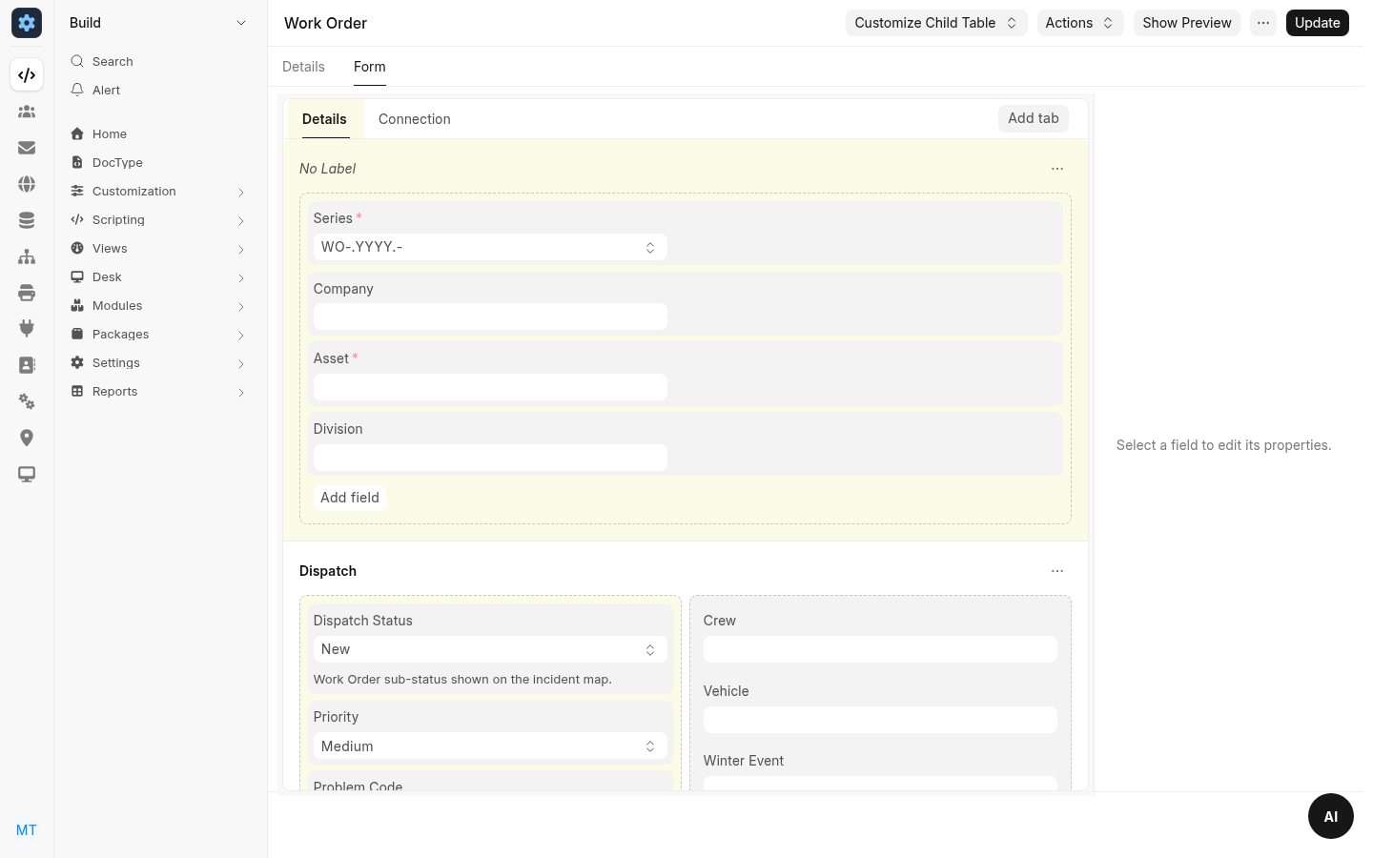
Task: Open the double-gears icon in left rail
Action: click(27, 401)
